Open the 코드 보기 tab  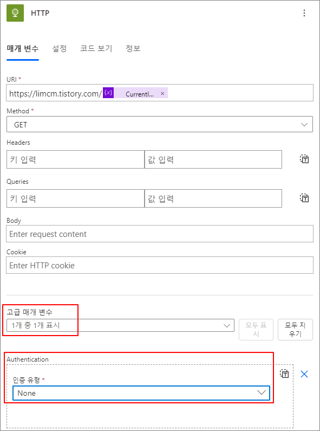(96, 49)
